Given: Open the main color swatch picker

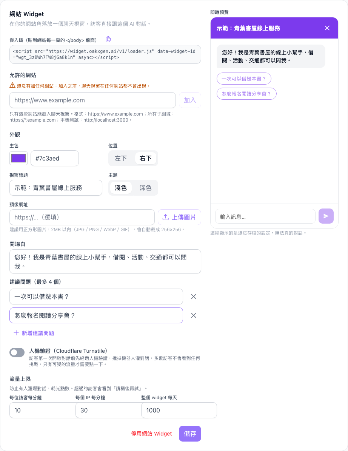Looking at the screenshot, I should pos(18,158).
